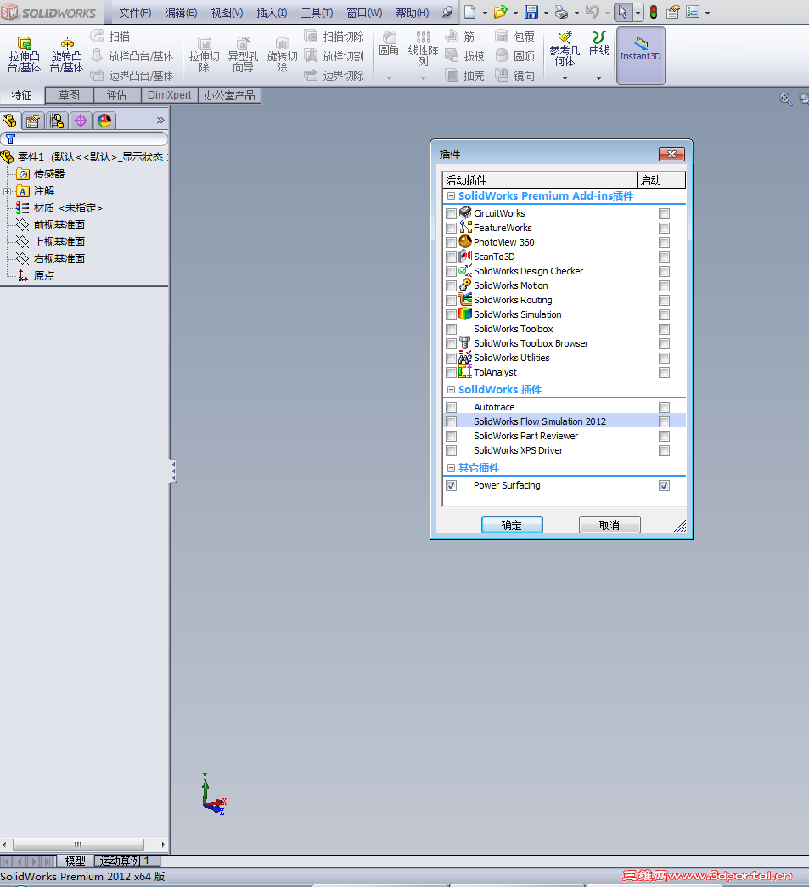Switch to the 评估 evaluate tab
Viewport: 809px width, 887px height.
tap(117, 95)
